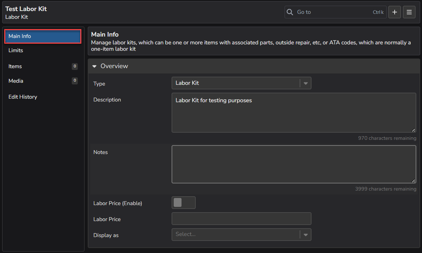
Task: Click the Labor Price (Enable) switch control
Action: 183,202
